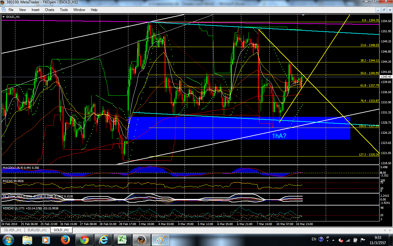
Task: Open the File menu
Action: 11,10
